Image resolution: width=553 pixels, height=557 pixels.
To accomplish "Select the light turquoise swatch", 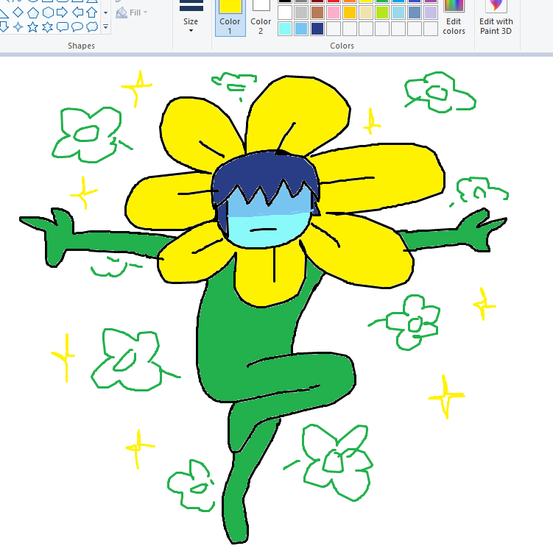I will 398,13.
